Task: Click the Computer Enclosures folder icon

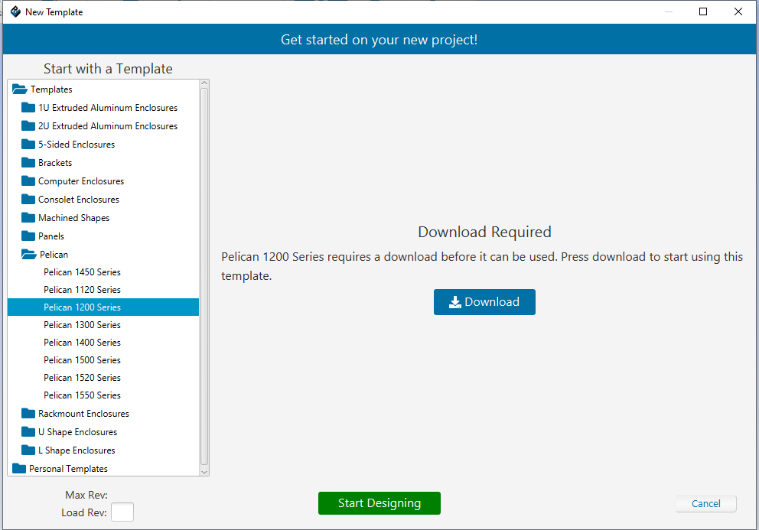Action: pos(28,181)
